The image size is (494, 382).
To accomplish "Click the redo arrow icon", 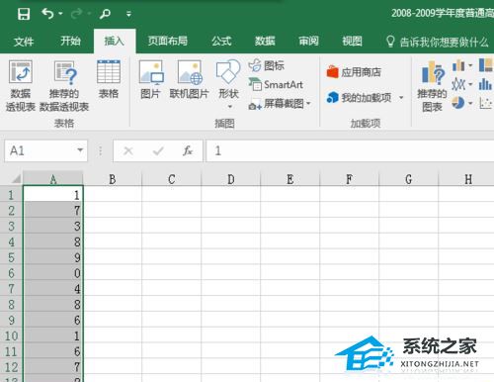I will 76,14.
